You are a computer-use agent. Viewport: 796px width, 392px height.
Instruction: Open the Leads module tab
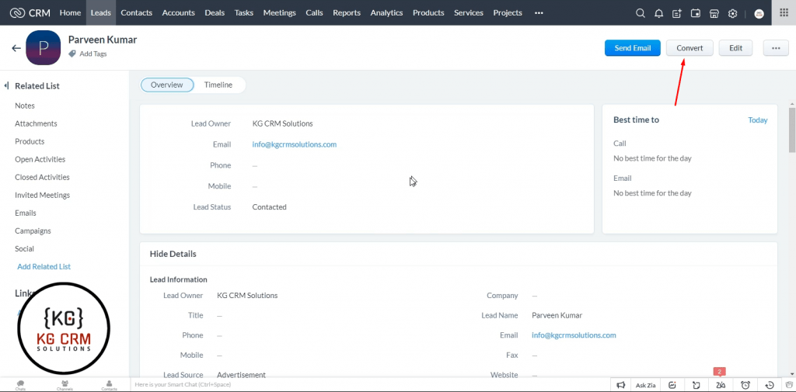point(100,12)
